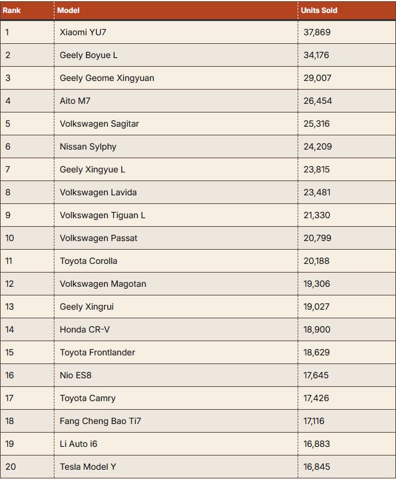Image resolution: width=396 pixels, height=479 pixels.
Task: Select the Toyota Corolla model cell
Action: [88, 261]
